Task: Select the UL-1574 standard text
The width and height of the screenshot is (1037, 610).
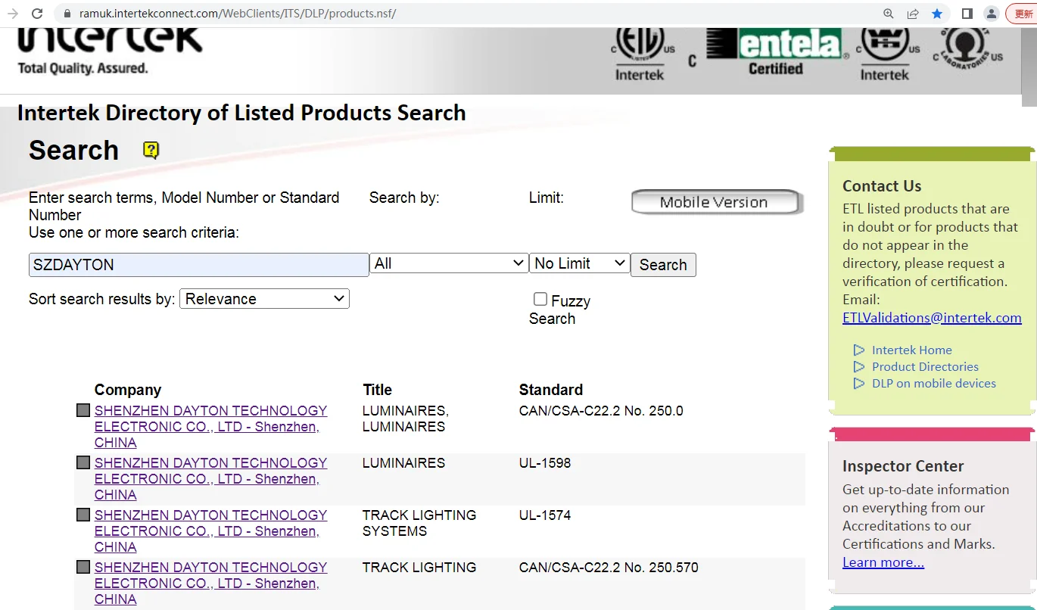Action: (545, 515)
